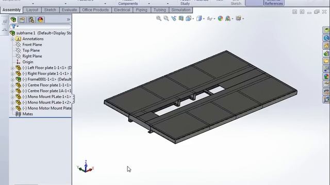The image size is (330, 185).
Task: Open dropdown arrow beside View Orientation
Action: tap(193, 19)
